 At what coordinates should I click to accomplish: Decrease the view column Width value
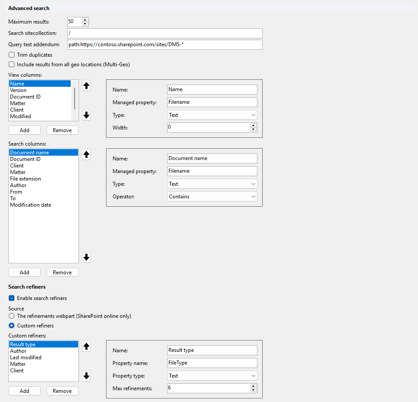tap(253, 129)
